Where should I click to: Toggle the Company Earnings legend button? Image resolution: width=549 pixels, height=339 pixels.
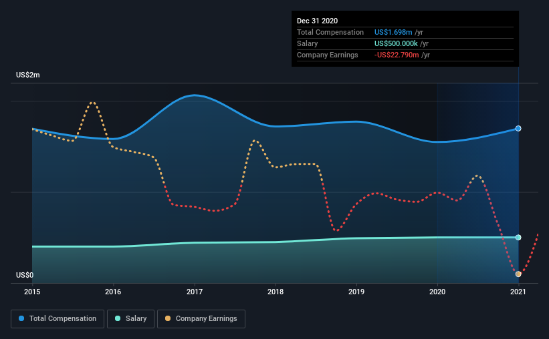pyautogui.click(x=201, y=319)
